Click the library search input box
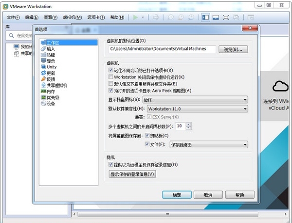The width and height of the screenshot is (292, 223). click(19, 35)
